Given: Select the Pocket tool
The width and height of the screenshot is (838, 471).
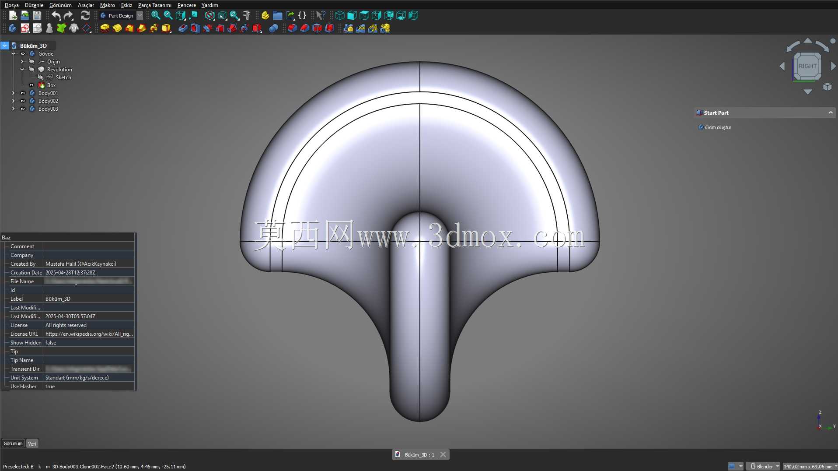Looking at the screenshot, I should coord(183,28).
